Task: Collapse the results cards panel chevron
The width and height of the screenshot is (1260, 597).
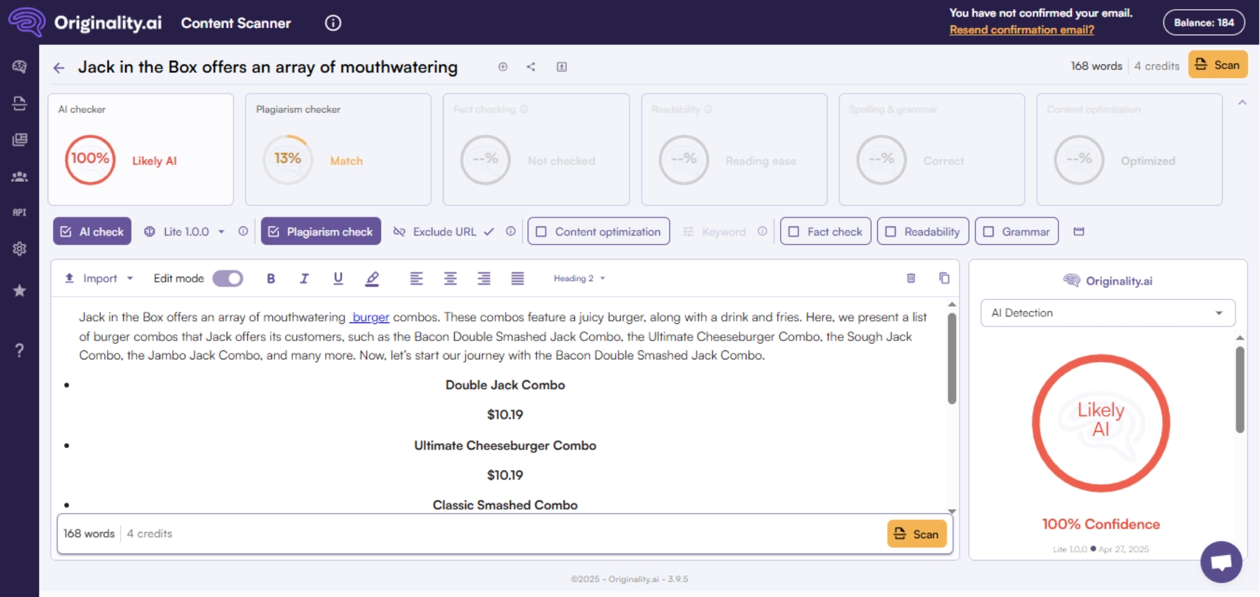Action: 1243,103
